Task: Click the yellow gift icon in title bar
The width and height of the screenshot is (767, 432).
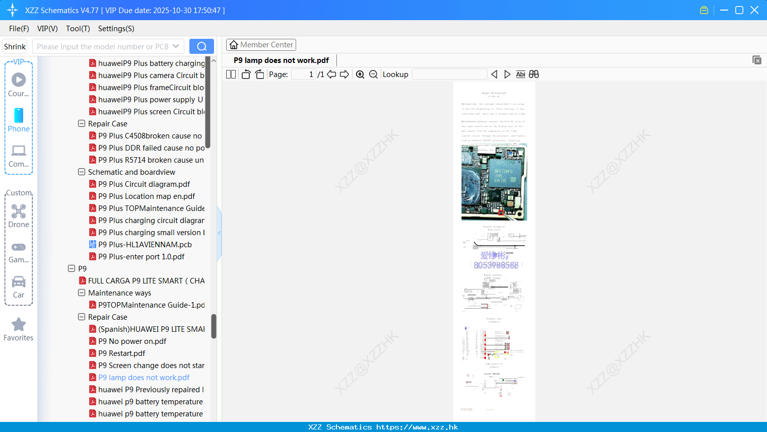Action: click(704, 10)
